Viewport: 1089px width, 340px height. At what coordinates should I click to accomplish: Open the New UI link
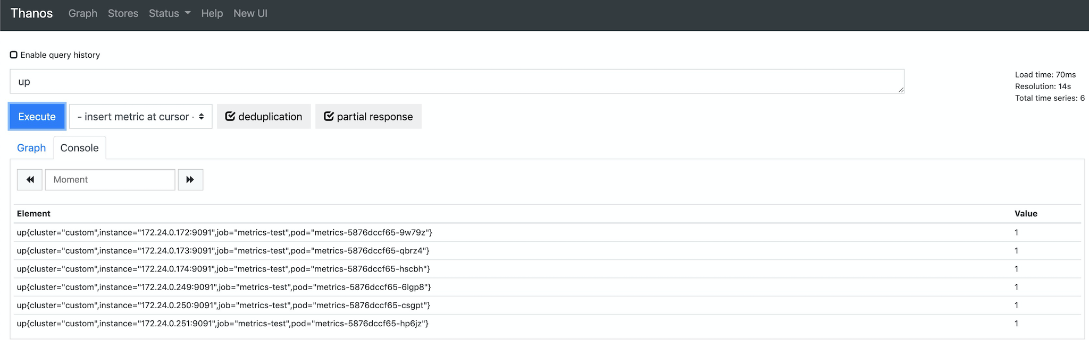[x=250, y=13]
